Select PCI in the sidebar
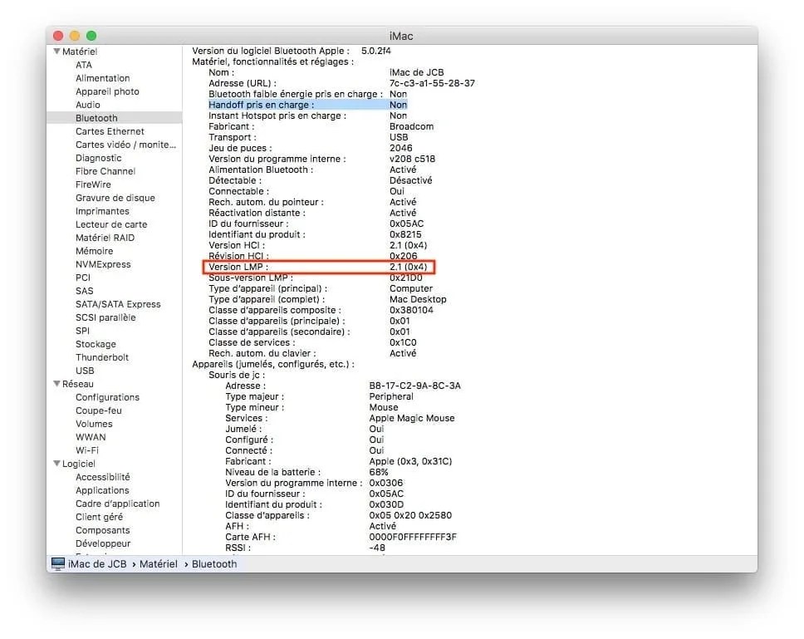The width and height of the screenshot is (804, 639). pos(82,278)
